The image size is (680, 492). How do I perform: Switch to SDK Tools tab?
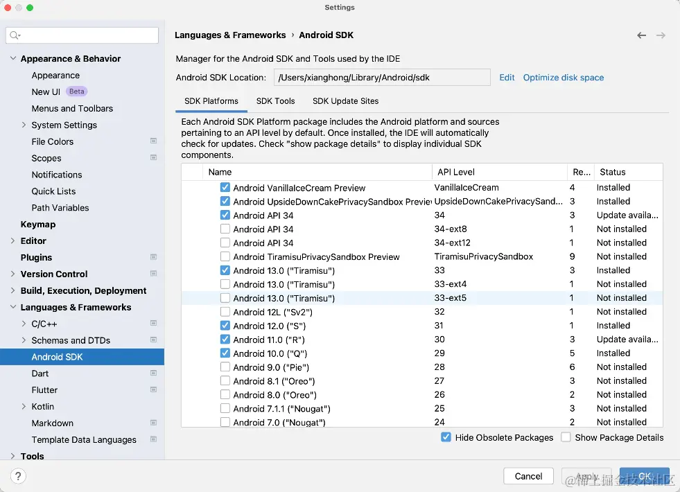click(x=275, y=101)
